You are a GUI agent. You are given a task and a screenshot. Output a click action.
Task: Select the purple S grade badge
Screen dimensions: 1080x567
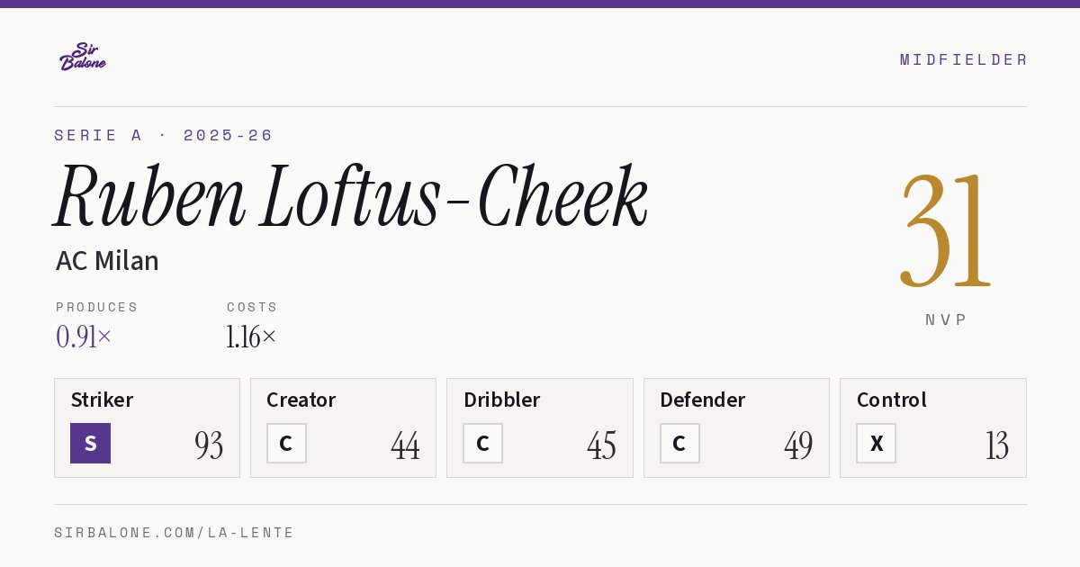click(90, 443)
